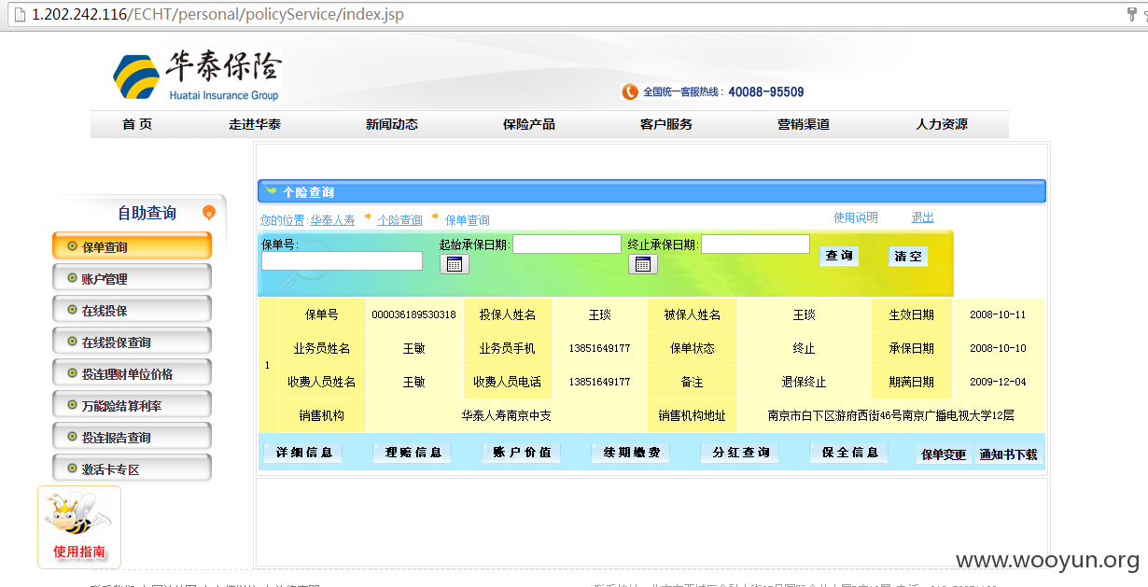
Task: Click the 查询 search button
Action: (x=839, y=256)
